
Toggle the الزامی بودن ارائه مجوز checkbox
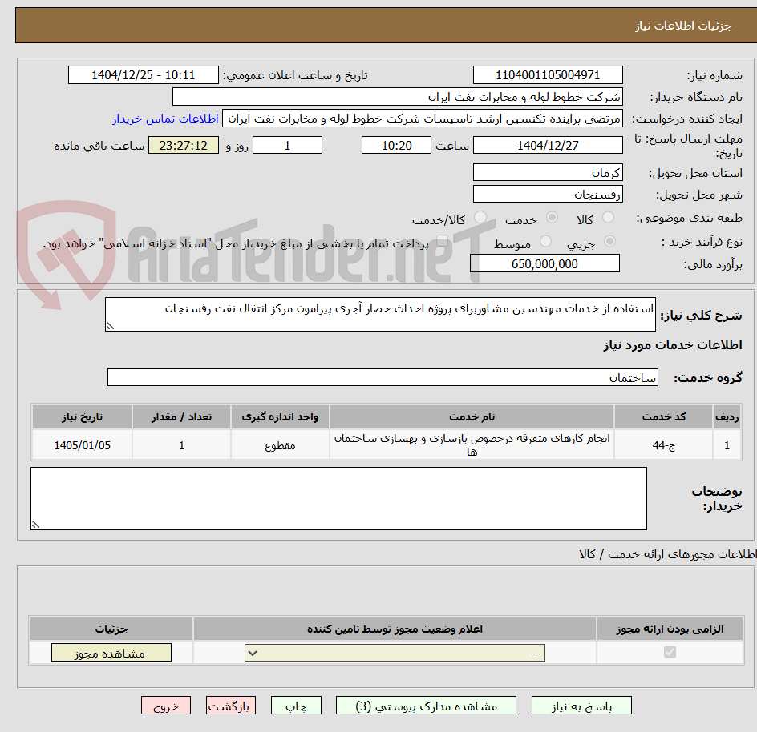pyautogui.click(x=670, y=653)
